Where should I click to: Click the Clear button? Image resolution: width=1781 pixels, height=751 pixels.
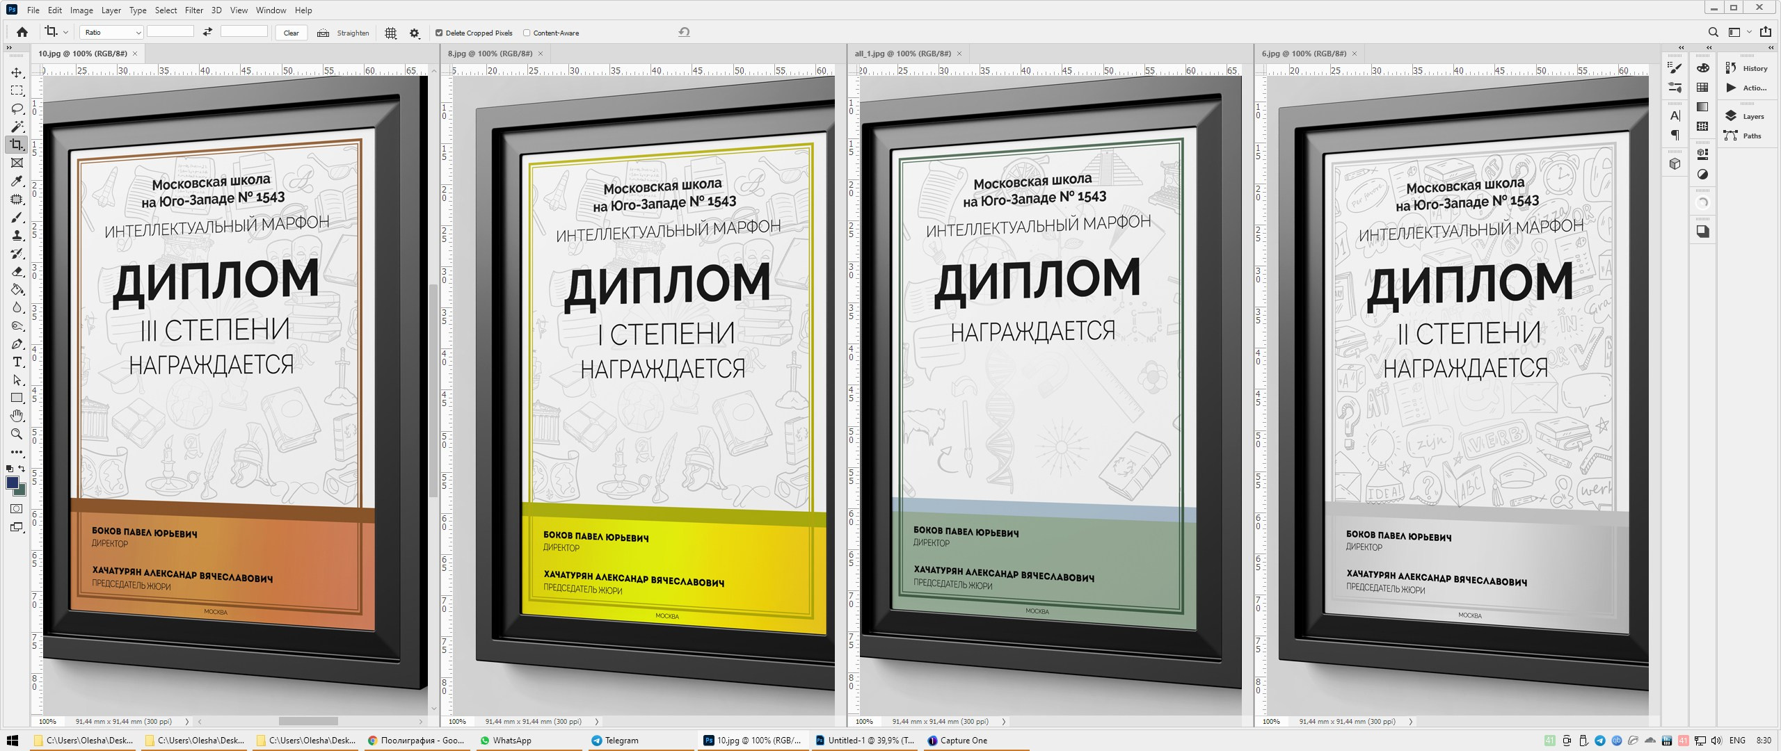pos(291,33)
